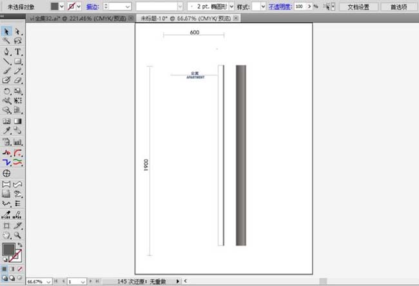This screenshot has height=286, width=419.
Task: Select the Perspective Grid tool
Action: (17, 110)
